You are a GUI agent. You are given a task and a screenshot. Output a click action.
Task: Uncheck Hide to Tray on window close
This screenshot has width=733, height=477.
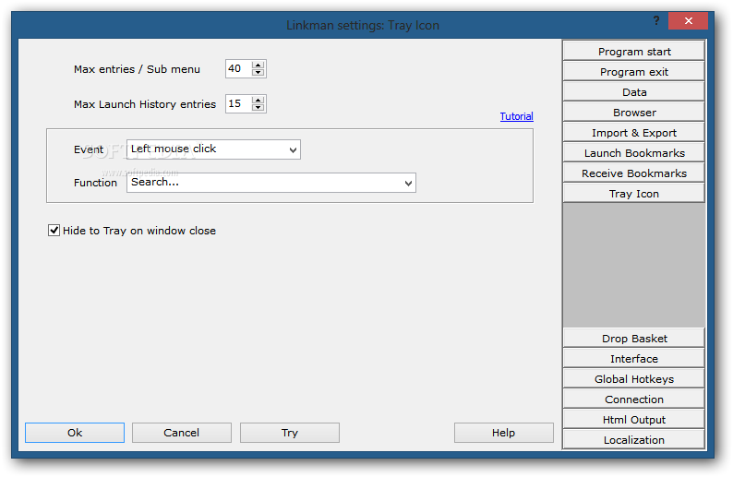tap(54, 231)
